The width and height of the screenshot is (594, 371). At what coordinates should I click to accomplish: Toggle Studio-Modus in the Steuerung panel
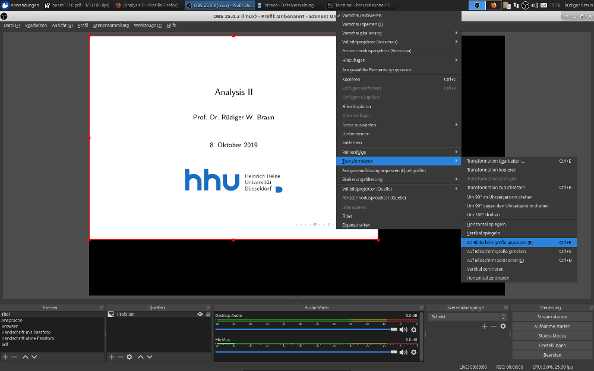pos(552,336)
